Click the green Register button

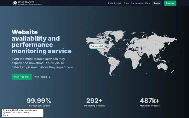(x=170, y=3)
